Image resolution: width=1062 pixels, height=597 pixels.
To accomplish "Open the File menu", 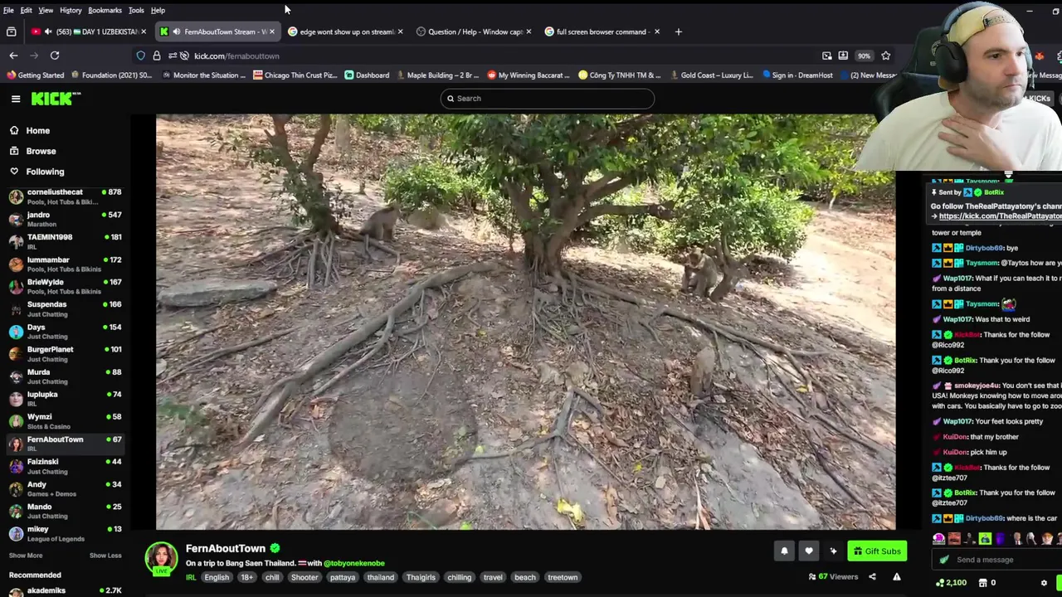I will [8, 10].
